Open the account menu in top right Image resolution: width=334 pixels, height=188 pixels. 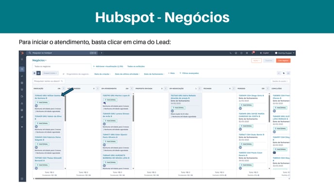pyautogui.click(x=284, y=53)
